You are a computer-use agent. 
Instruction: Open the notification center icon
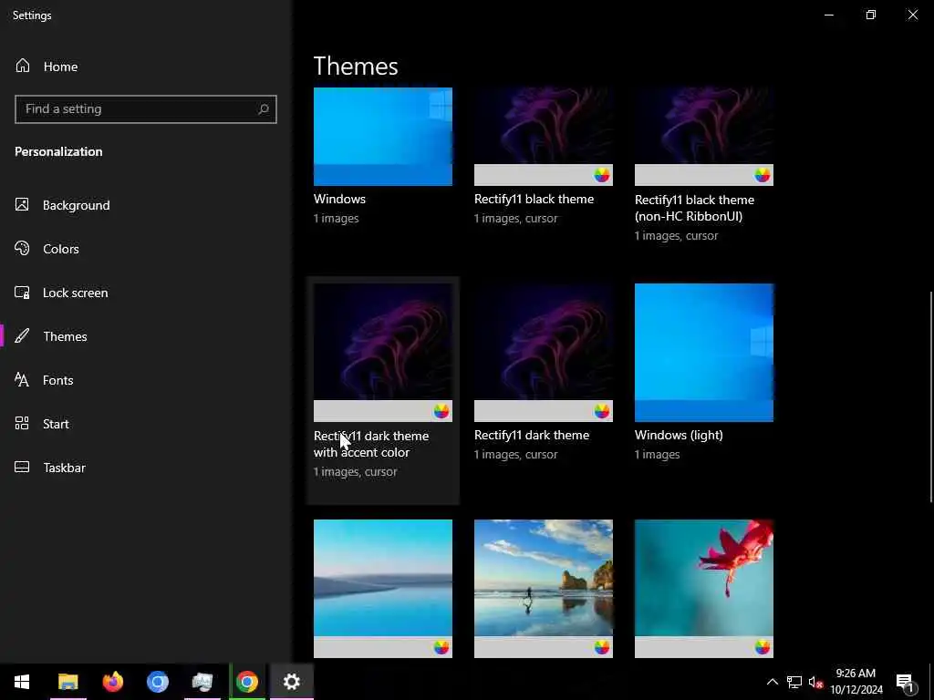coord(905,683)
